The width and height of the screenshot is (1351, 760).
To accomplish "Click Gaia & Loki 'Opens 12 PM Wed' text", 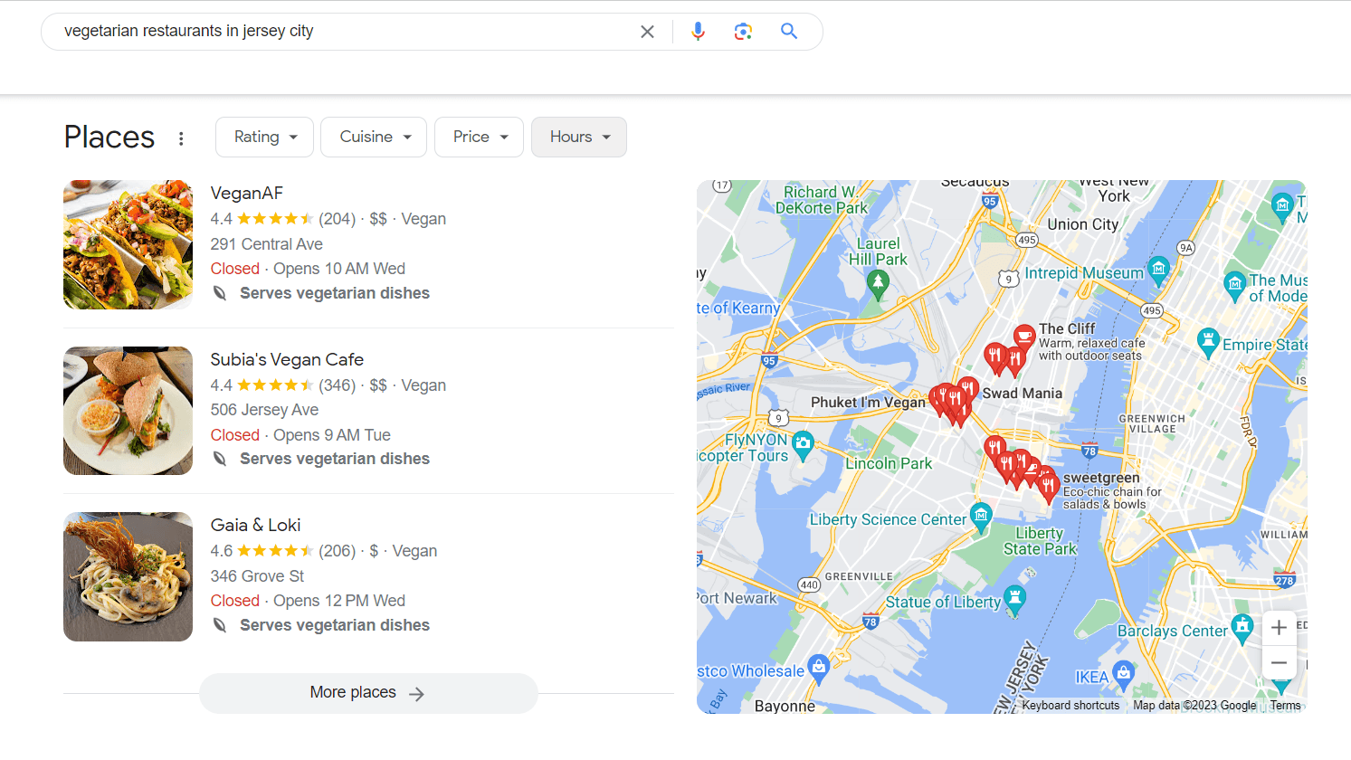I will [x=339, y=601].
